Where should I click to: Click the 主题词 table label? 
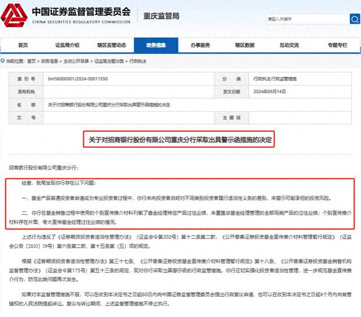point(231,118)
